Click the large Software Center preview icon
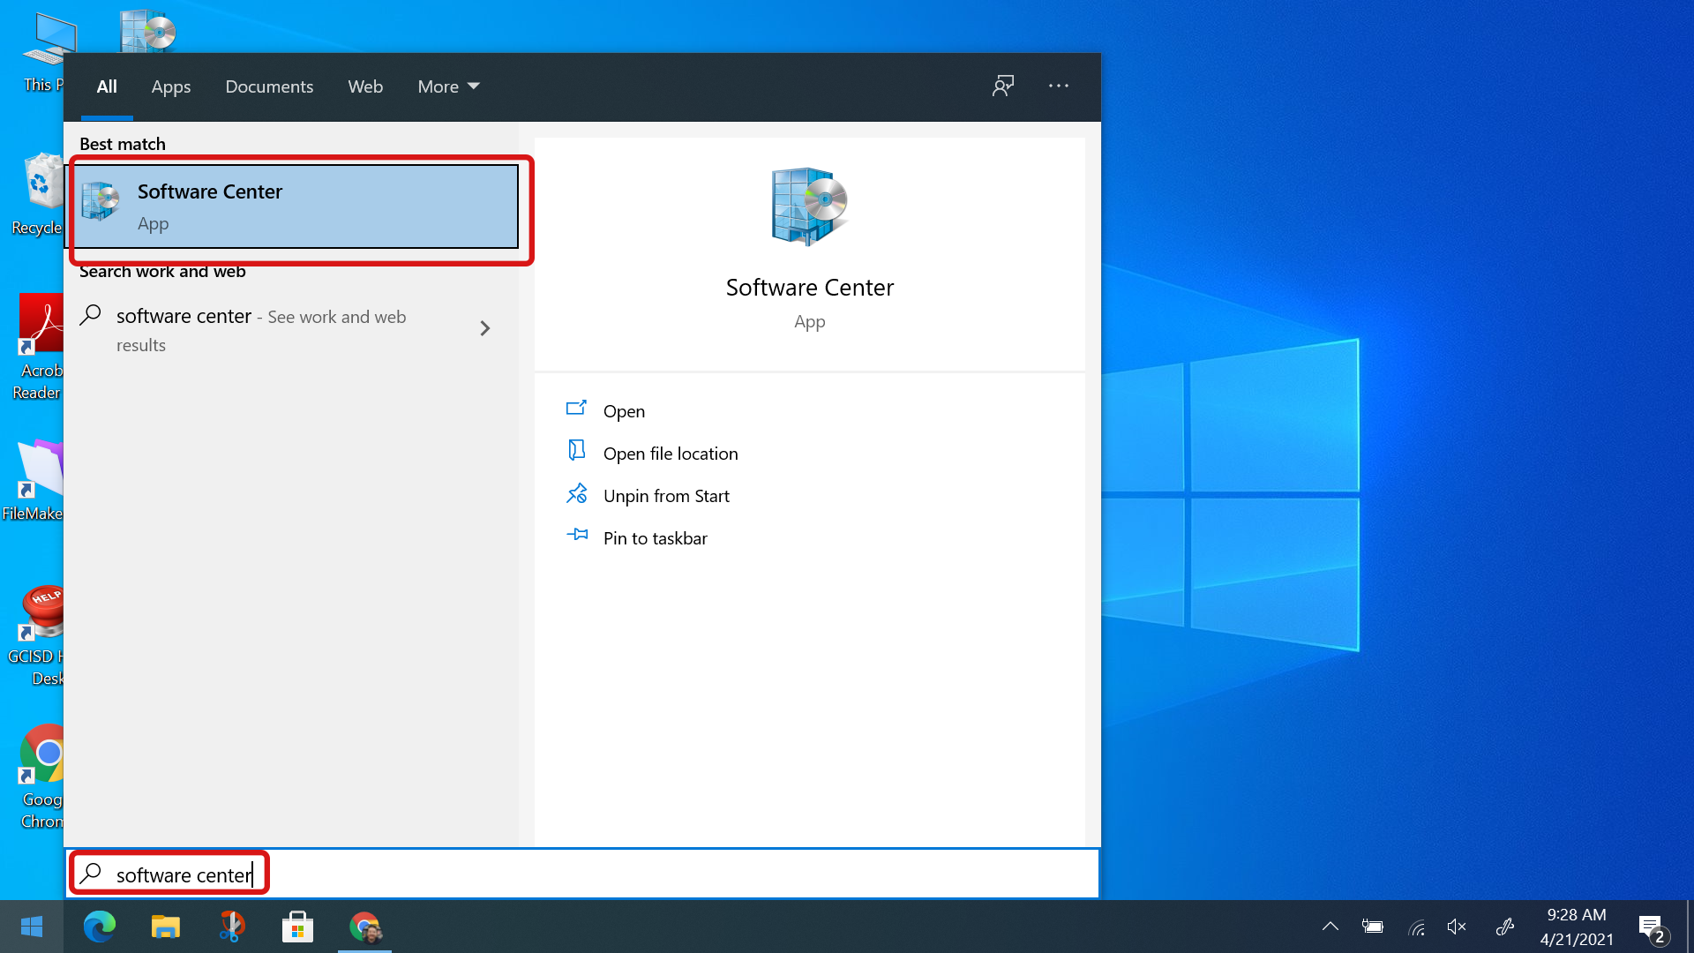Image resolution: width=1694 pixels, height=953 pixels. pos(809,206)
